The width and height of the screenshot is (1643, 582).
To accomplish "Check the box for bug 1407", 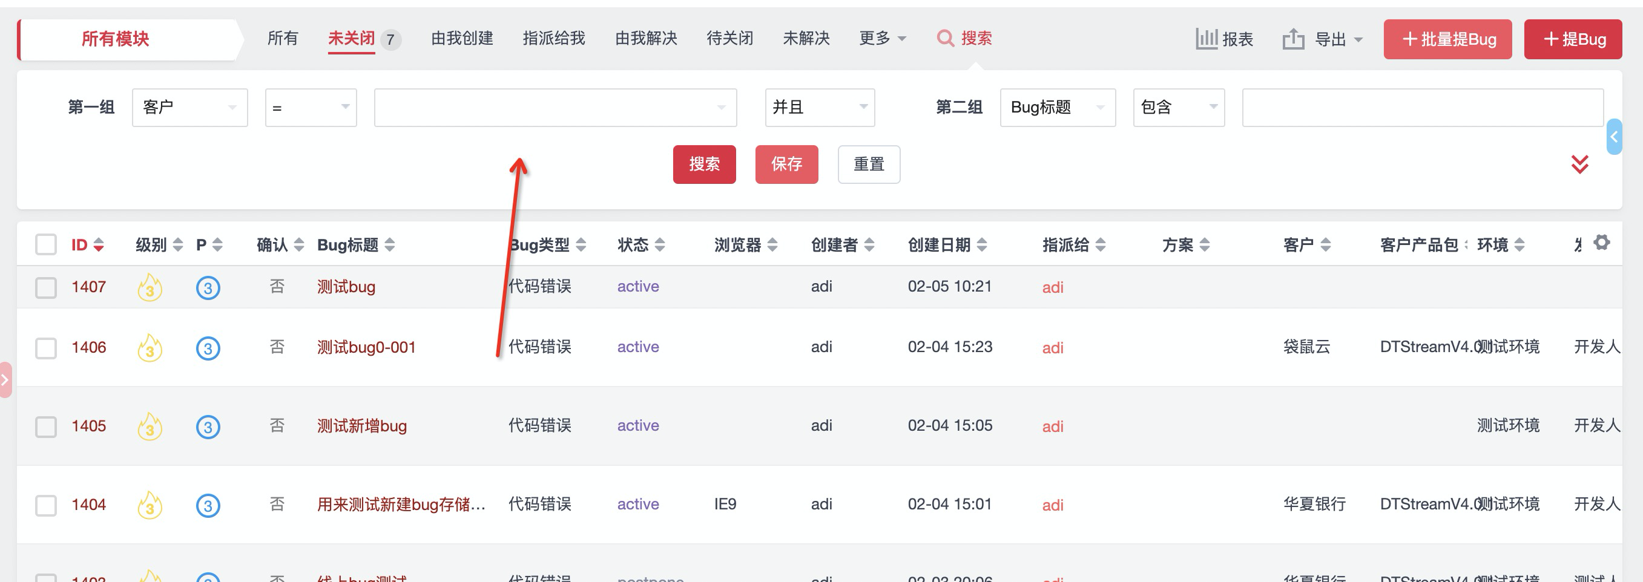I will pyautogui.click(x=46, y=287).
